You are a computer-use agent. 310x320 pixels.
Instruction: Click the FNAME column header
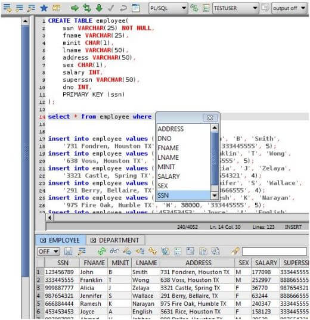(x=94, y=262)
